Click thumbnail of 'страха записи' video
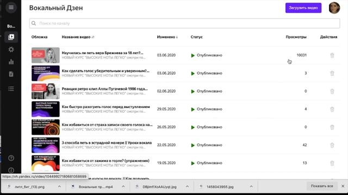 46,127
